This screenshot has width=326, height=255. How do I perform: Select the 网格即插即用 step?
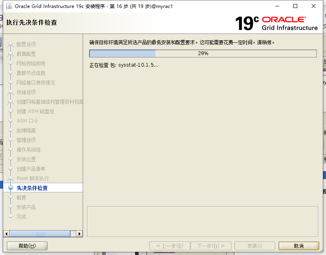click(x=31, y=63)
